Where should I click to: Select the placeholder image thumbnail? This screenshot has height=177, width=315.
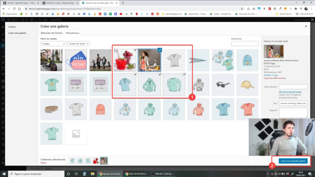pyautogui.click(x=76, y=134)
